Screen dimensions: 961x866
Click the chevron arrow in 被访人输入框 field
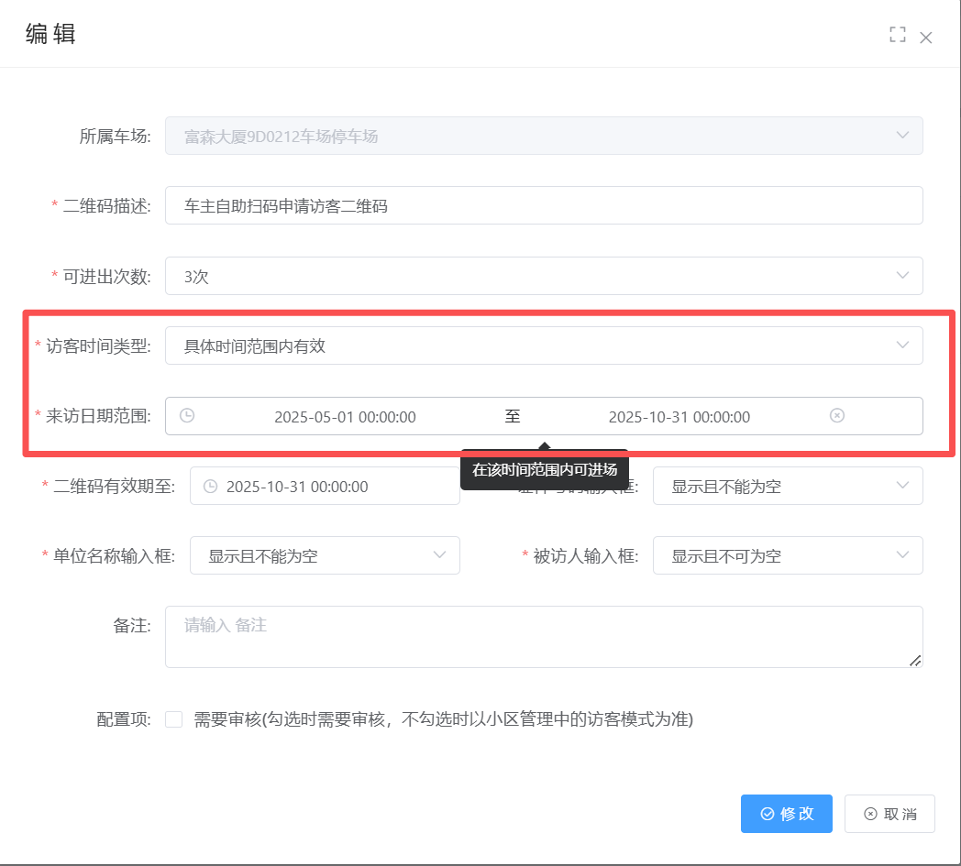pyautogui.click(x=902, y=554)
